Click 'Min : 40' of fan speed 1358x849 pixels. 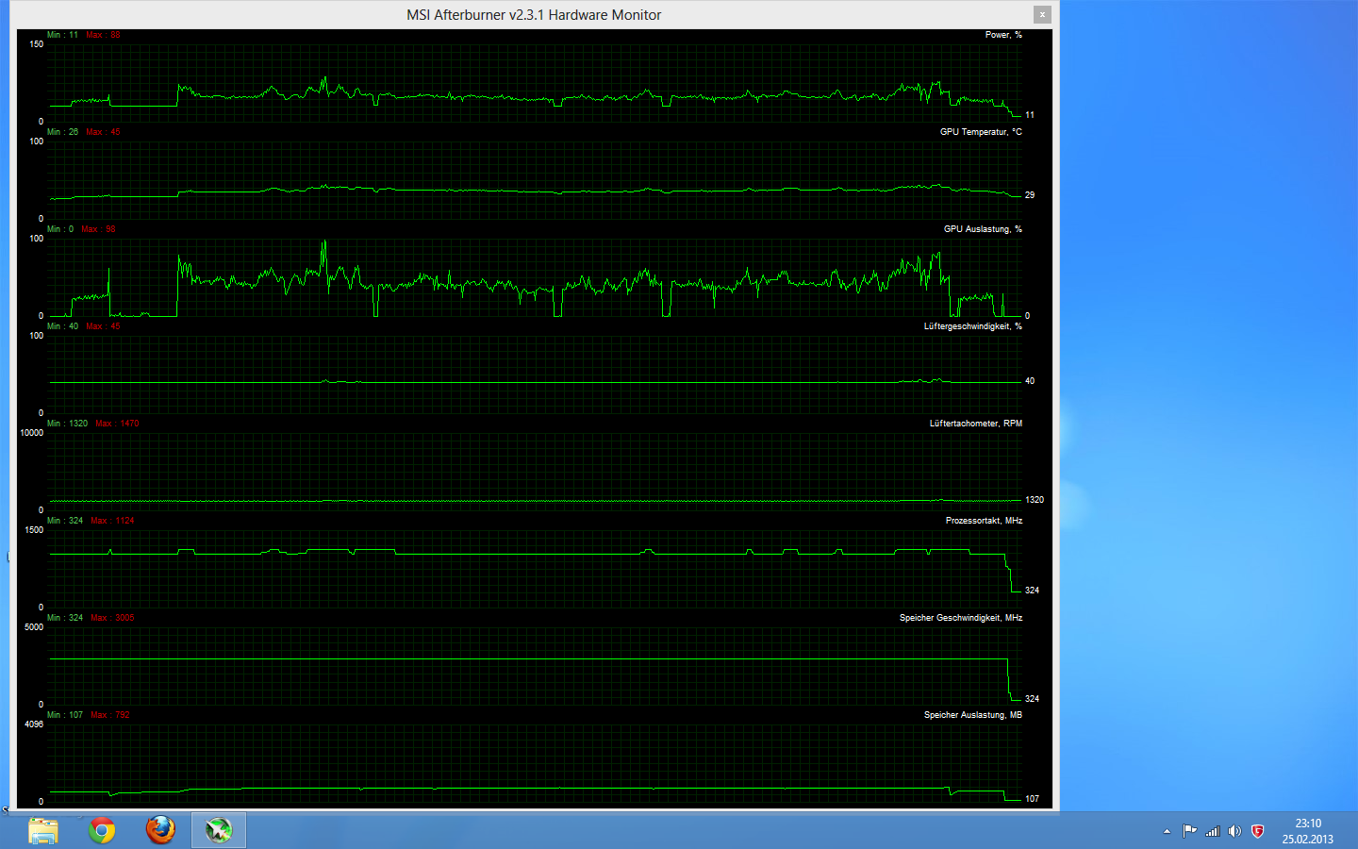click(x=63, y=326)
